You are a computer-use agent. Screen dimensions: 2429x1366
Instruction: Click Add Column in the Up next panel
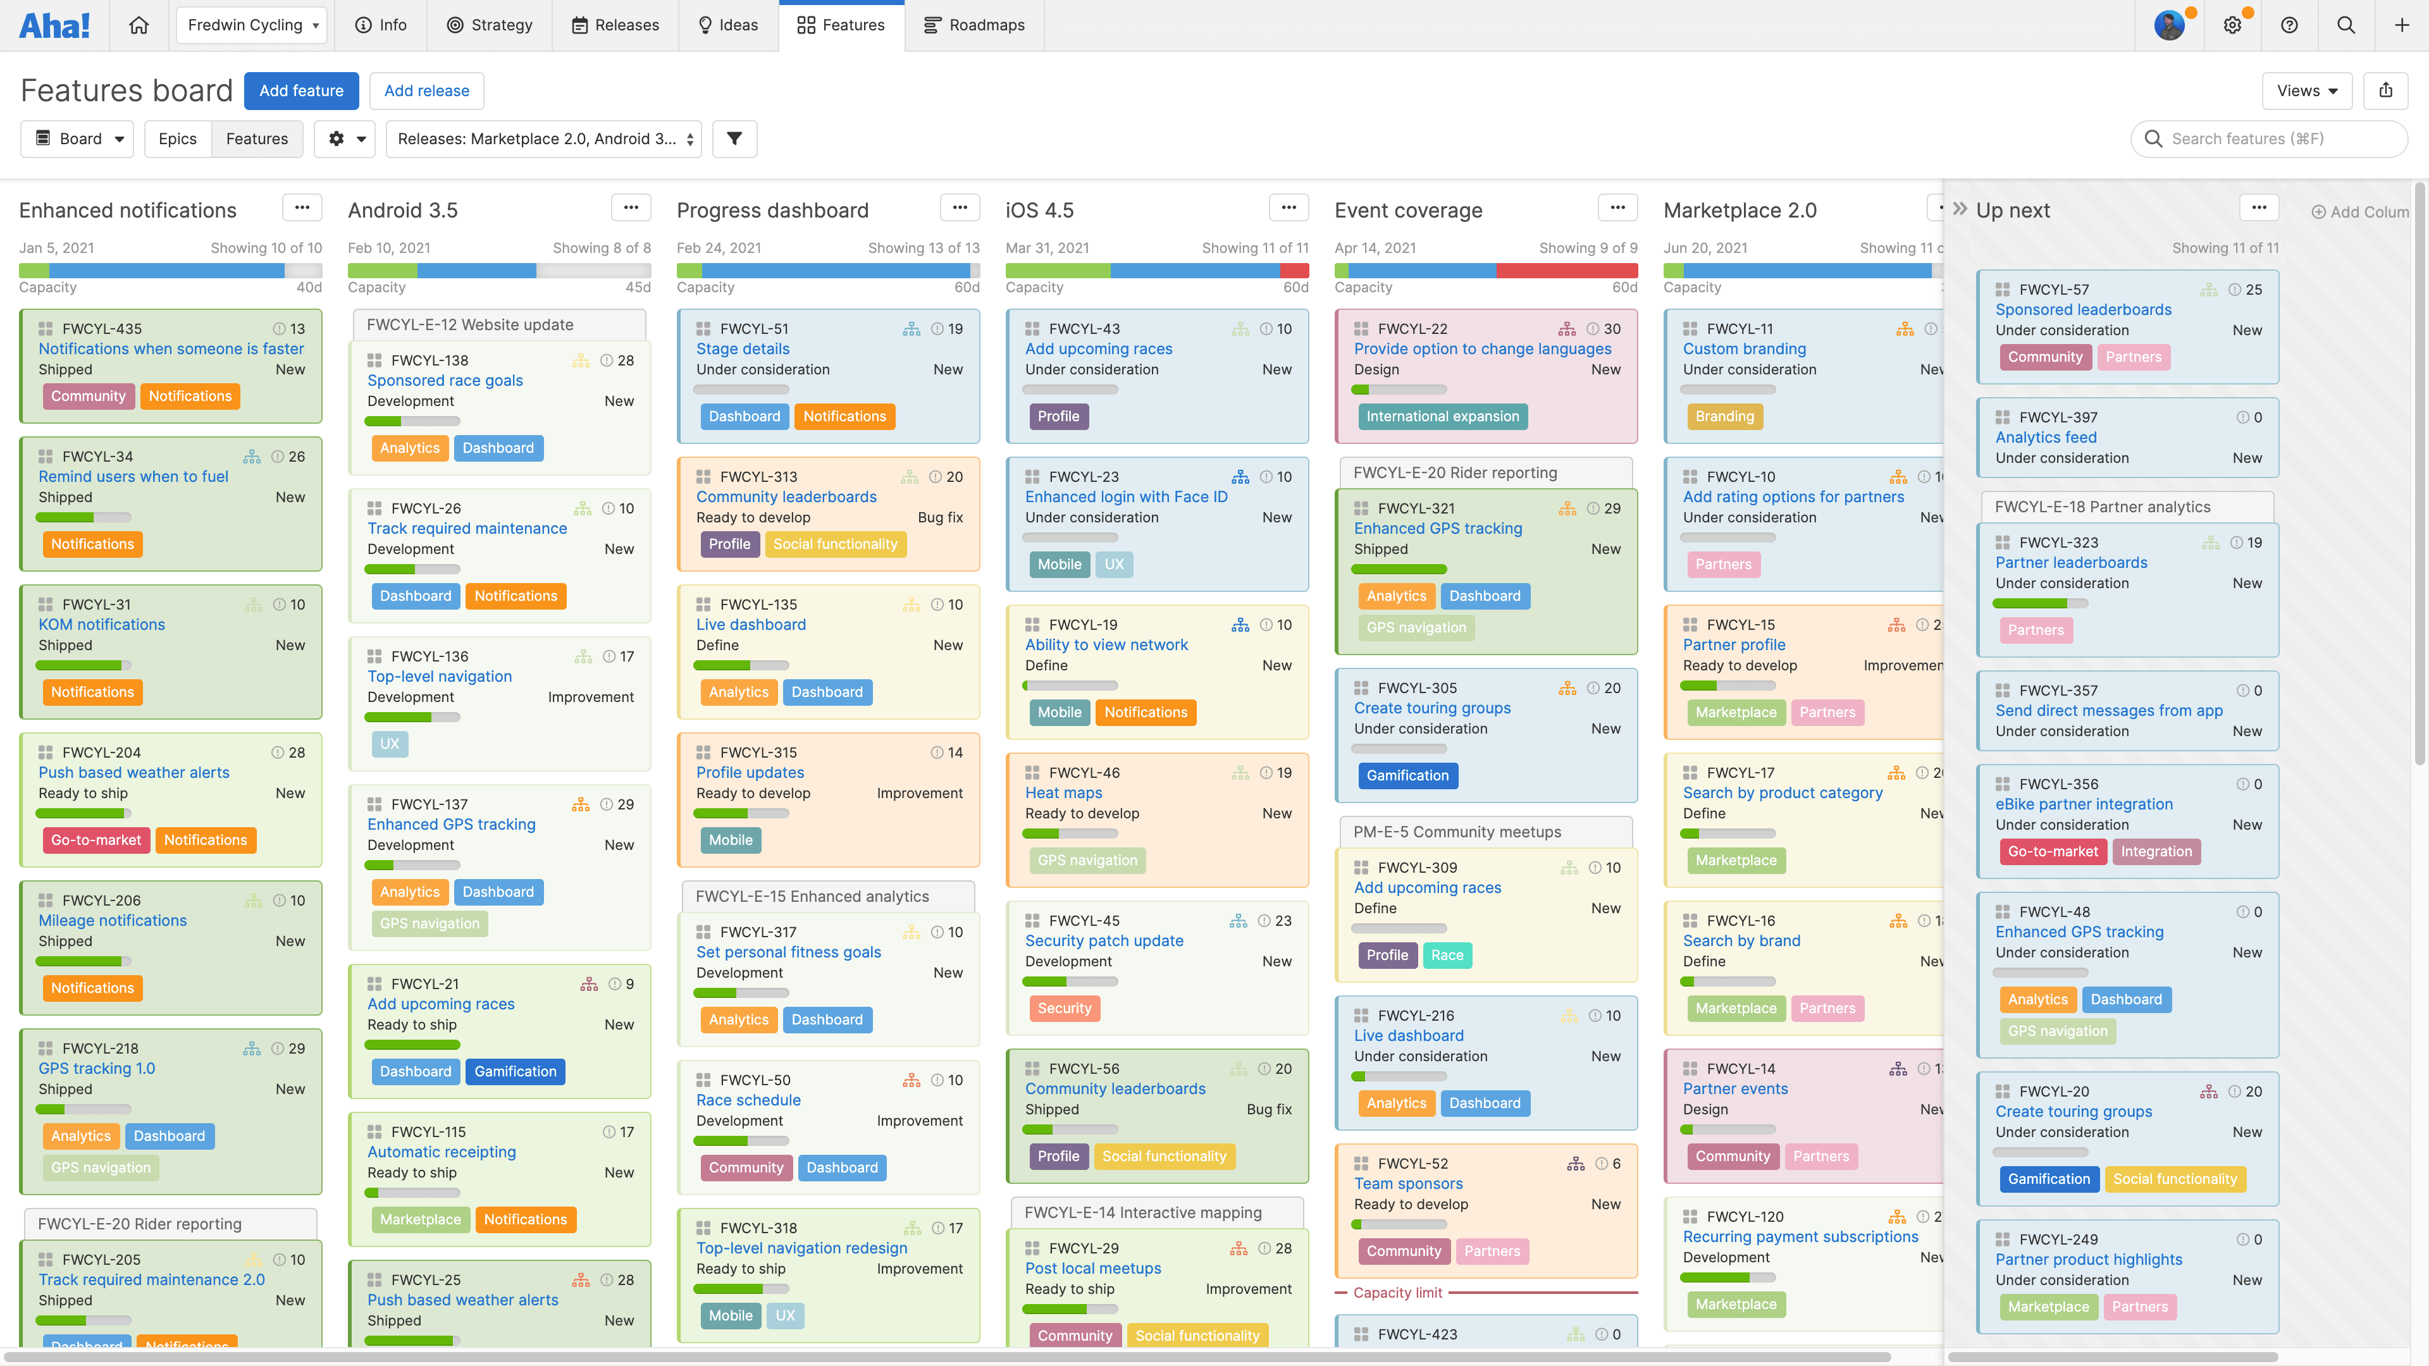2360,211
